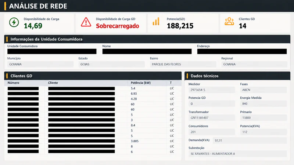Select the table row with potência 4.28

(x=93, y=99)
